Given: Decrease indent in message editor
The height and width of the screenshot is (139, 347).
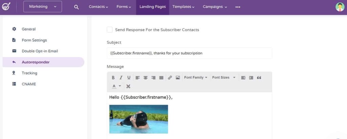Looking at the screenshot, I should [x=243, y=78].
